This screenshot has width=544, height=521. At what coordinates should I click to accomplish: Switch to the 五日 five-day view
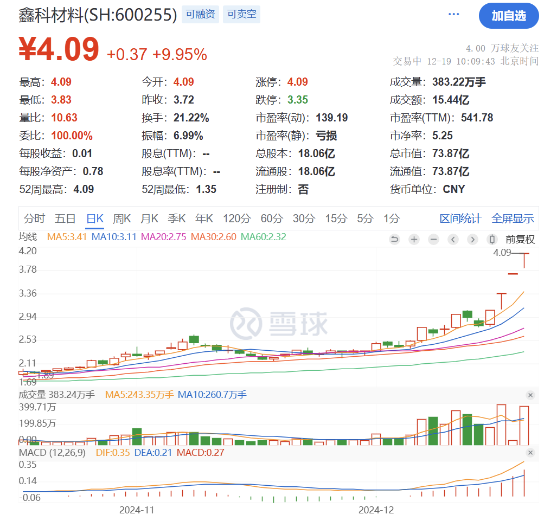(x=65, y=218)
